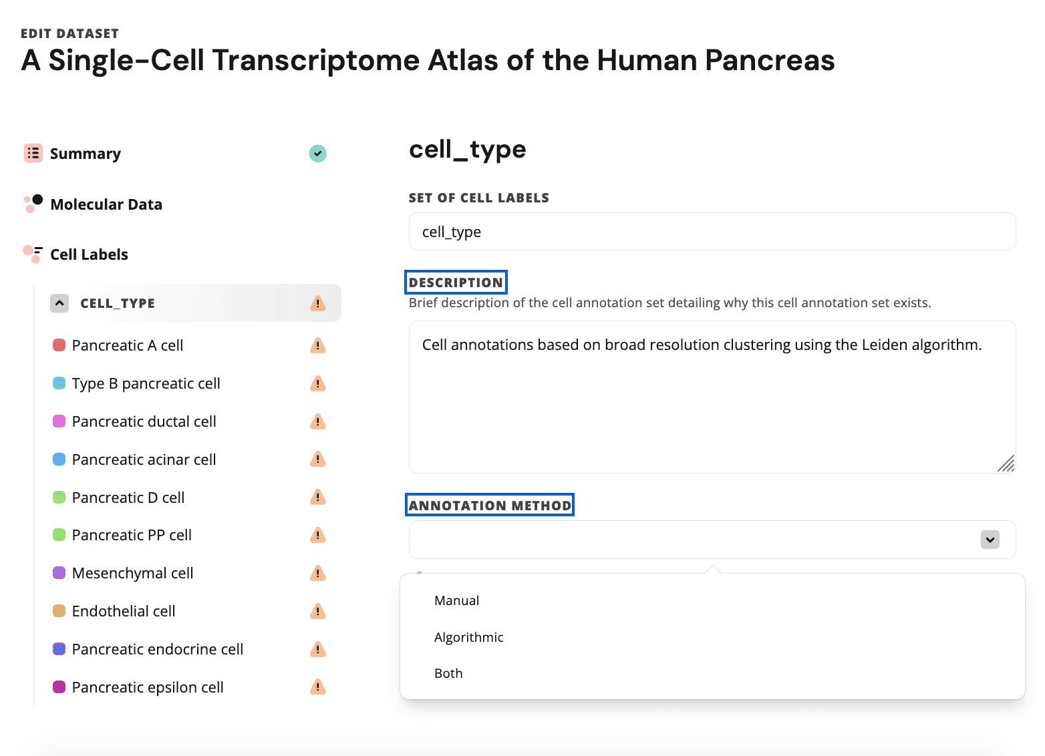
Task: Click the warning icon beside Endothelial cell
Action: point(317,610)
